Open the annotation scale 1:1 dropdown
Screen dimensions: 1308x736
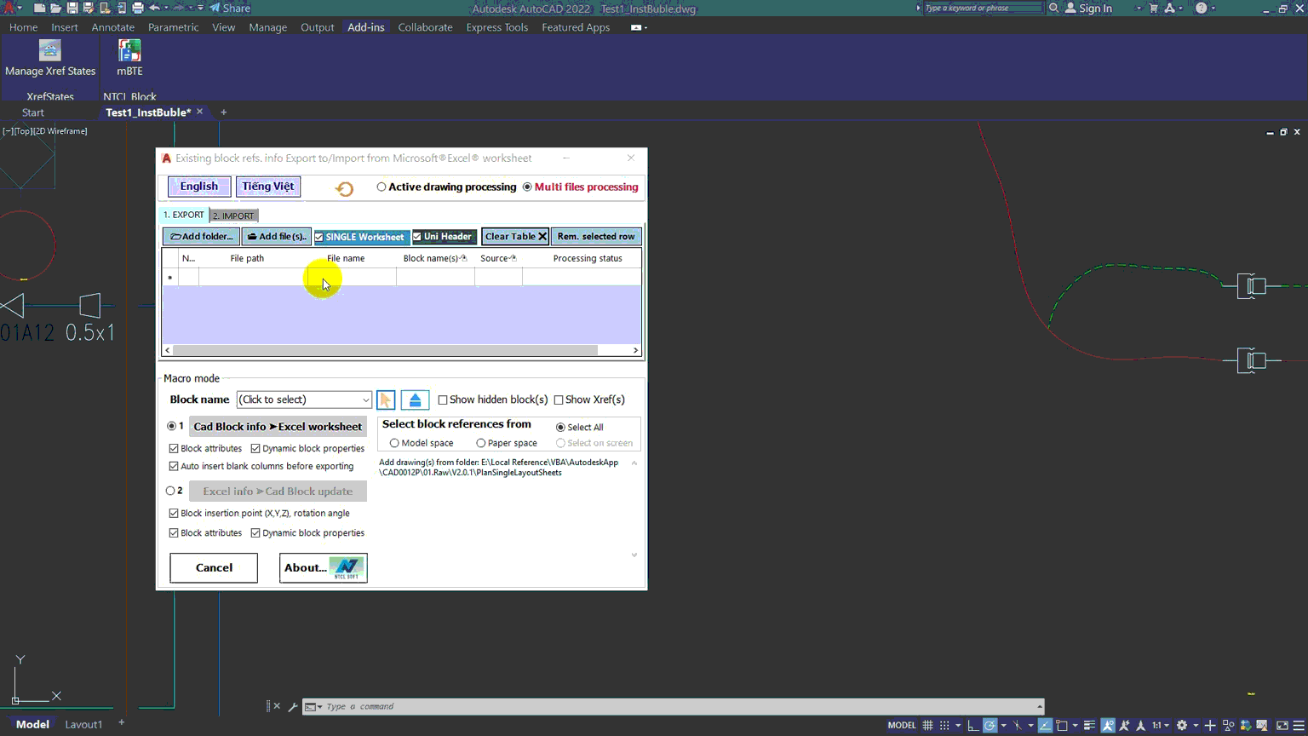[x=1161, y=726]
